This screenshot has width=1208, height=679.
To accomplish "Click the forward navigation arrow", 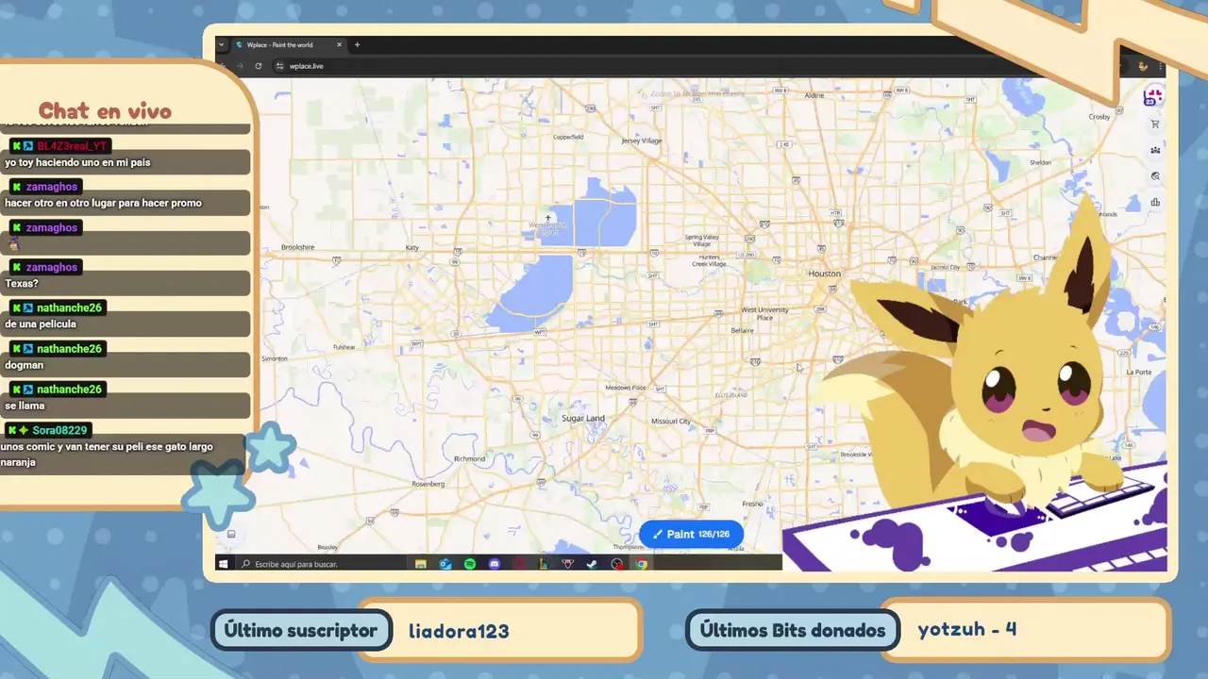I will pos(240,66).
